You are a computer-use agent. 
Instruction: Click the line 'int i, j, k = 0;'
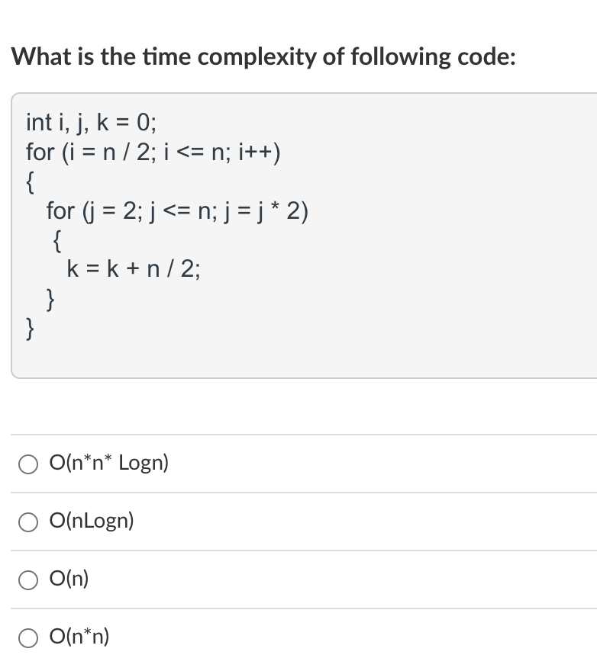click(x=89, y=122)
